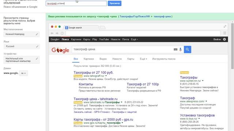Open Play in the black bar
The image size is (234, 131).
[95, 39]
